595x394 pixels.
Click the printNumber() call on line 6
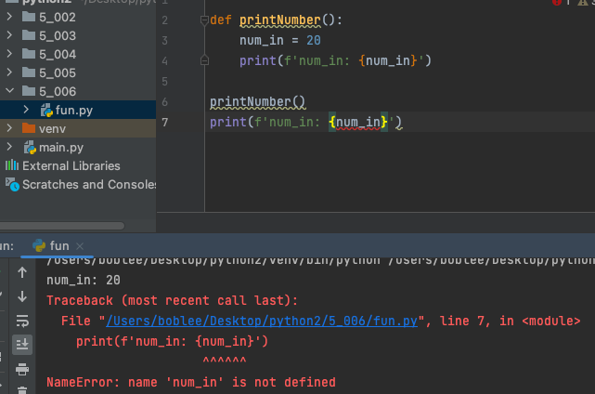point(258,102)
